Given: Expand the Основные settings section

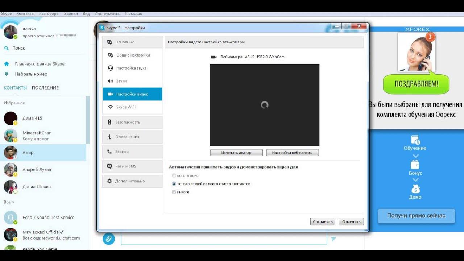Looking at the screenshot, I should coord(133,42).
